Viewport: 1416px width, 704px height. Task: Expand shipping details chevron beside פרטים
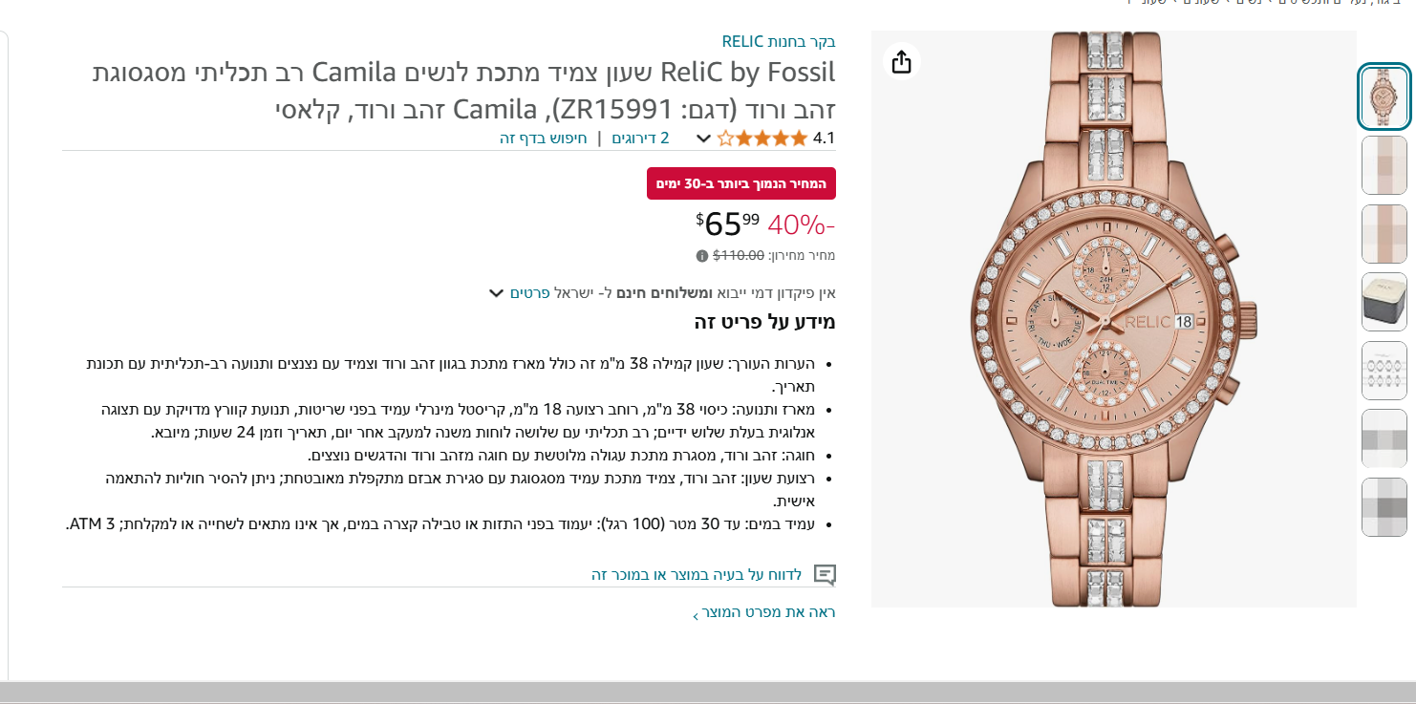point(496,292)
